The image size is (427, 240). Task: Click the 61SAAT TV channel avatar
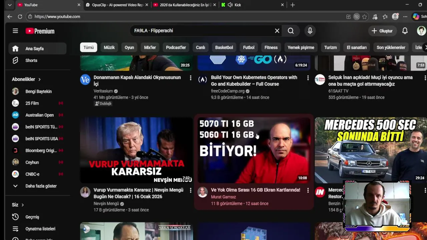pyautogui.click(x=320, y=79)
